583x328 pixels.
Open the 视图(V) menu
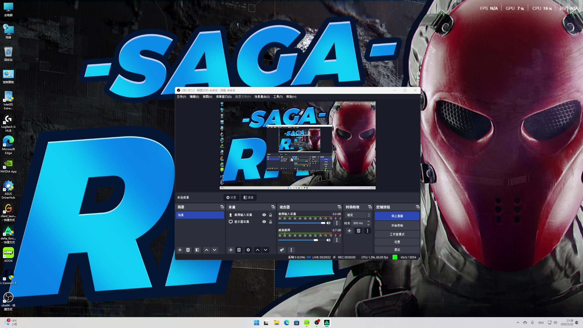207,97
